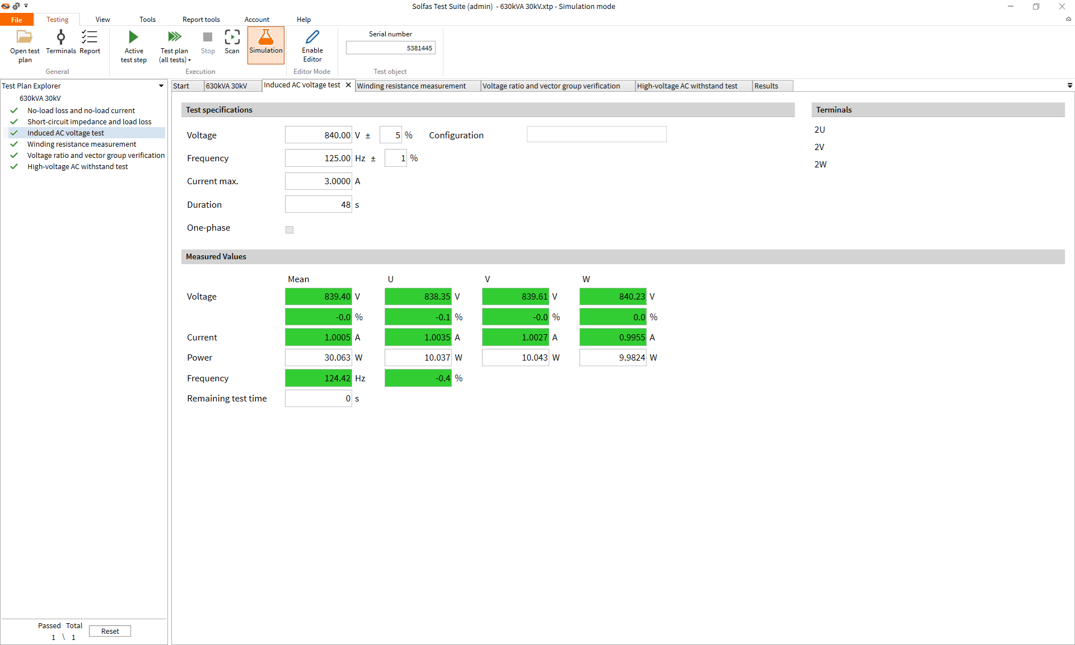The width and height of the screenshot is (1075, 645).
Task: Click the Report checklist icon
Action: click(90, 38)
